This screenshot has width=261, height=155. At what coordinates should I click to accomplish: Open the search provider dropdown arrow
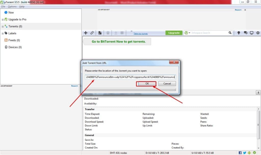(x=189, y=33)
